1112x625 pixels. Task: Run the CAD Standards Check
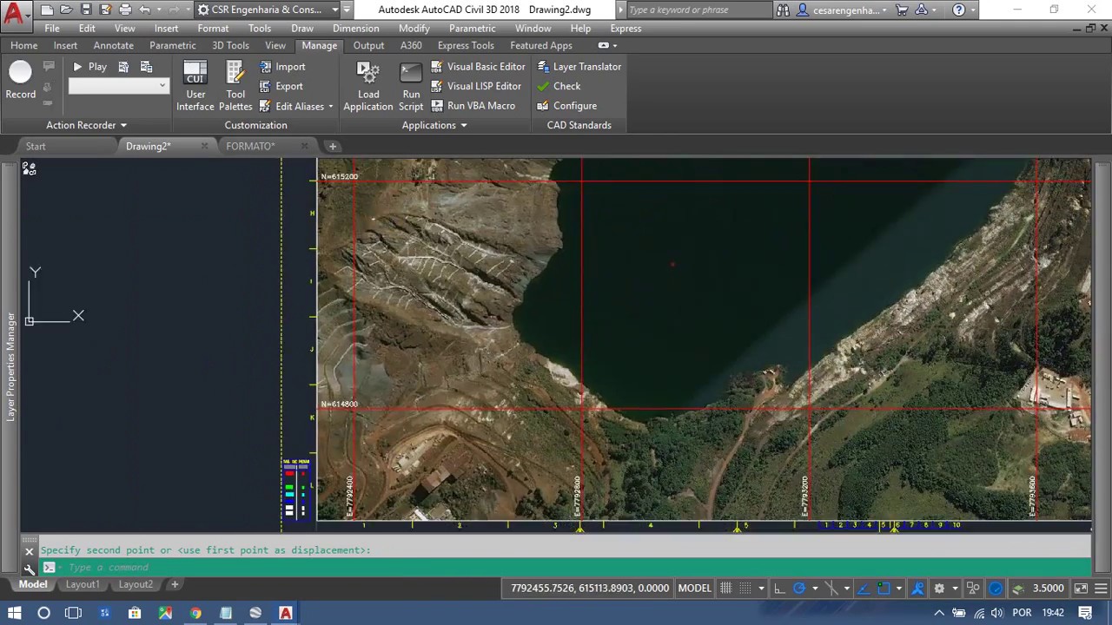pyautogui.click(x=559, y=86)
